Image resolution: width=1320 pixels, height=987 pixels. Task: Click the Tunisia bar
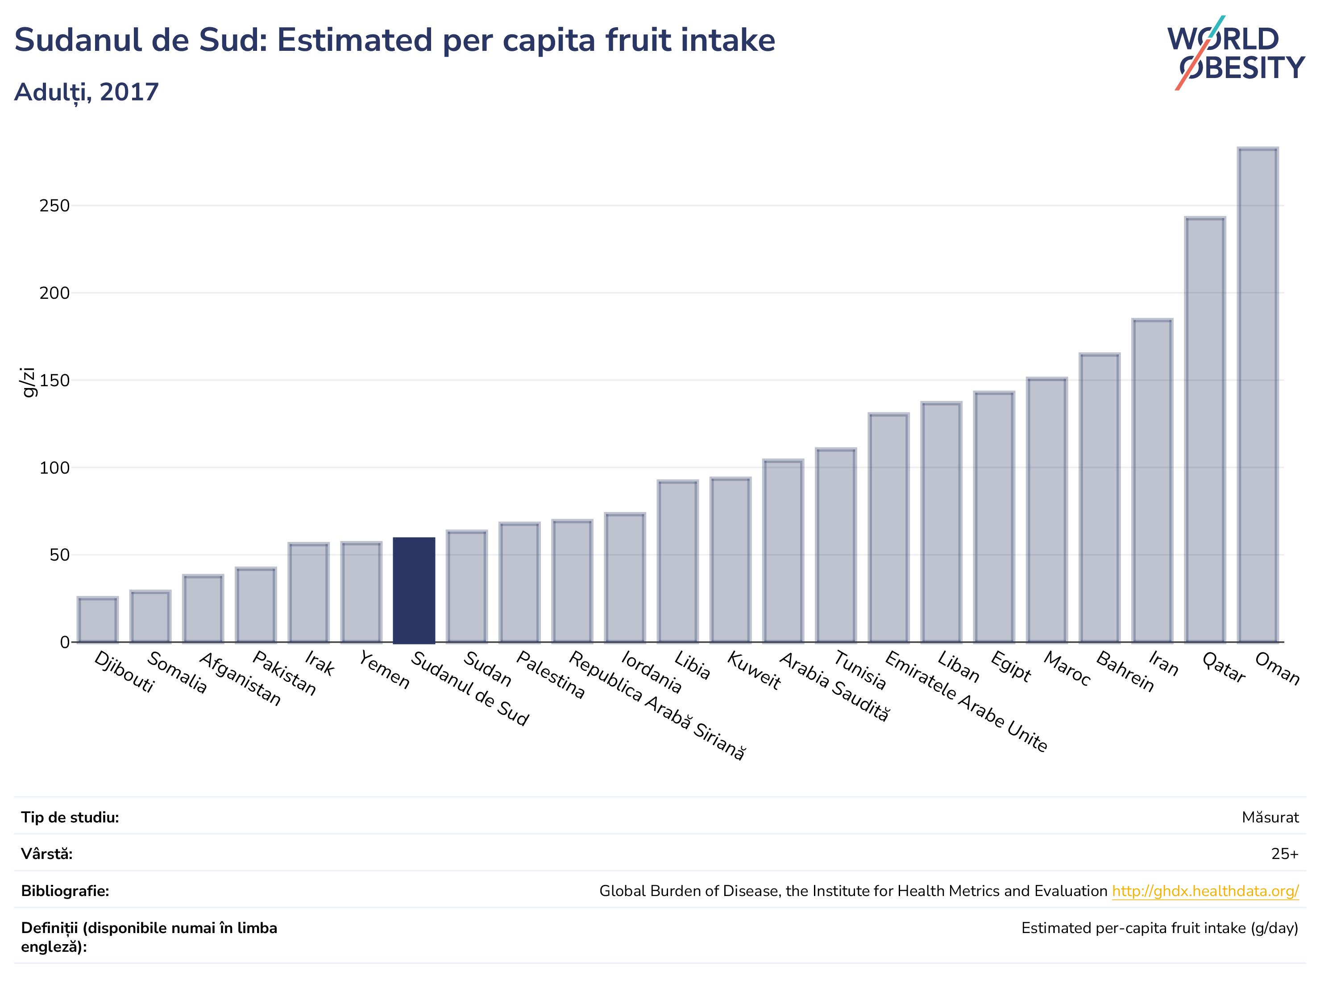[x=836, y=546]
